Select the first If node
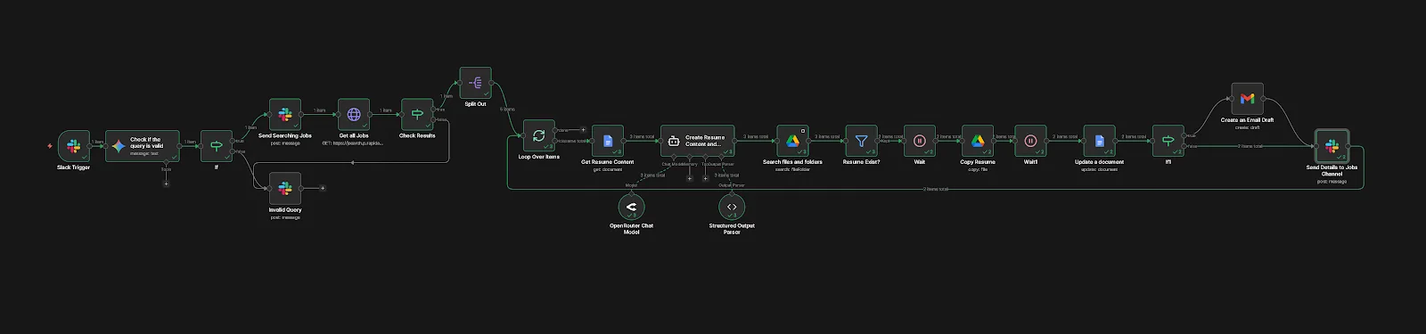 pos(216,146)
